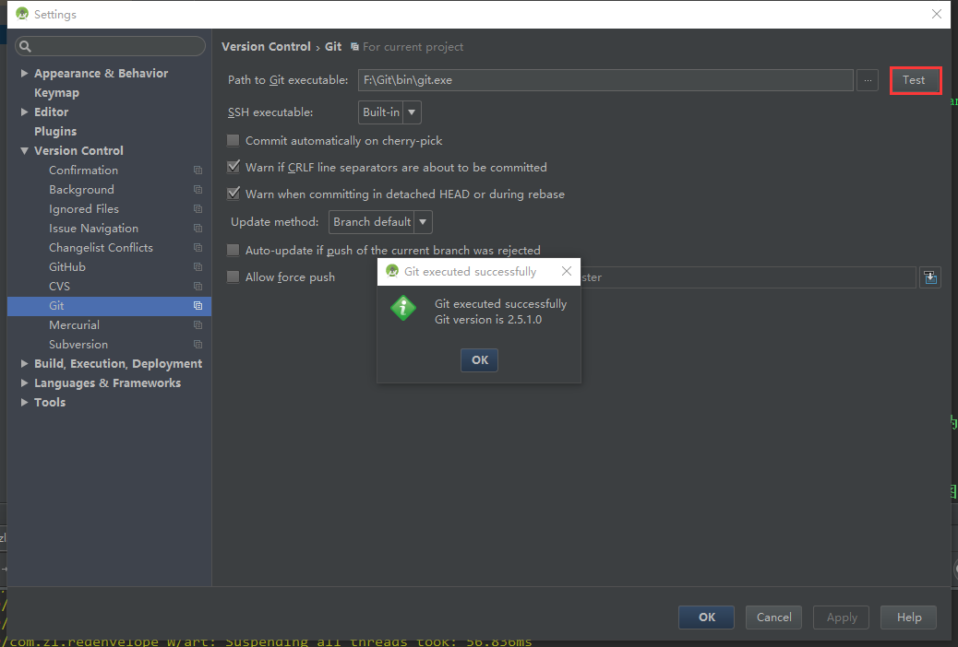The height and width of the screenshot is (647, 958).
Task: Click project-level icon next to Mercurial
Action: tap(198, 325)
